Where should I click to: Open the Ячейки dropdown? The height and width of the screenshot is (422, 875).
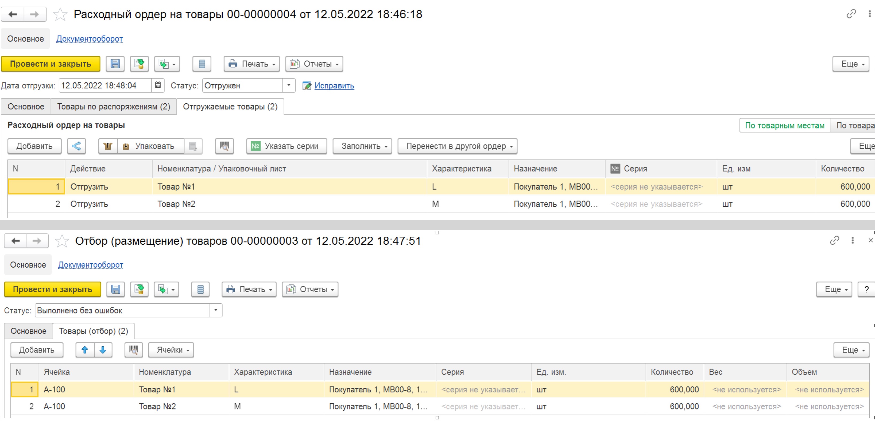[171, 350]
